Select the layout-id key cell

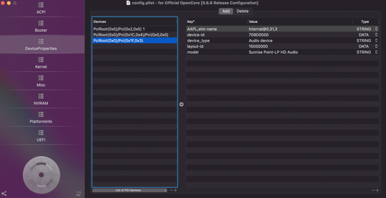pyautogui.click(x=195, y=46)
